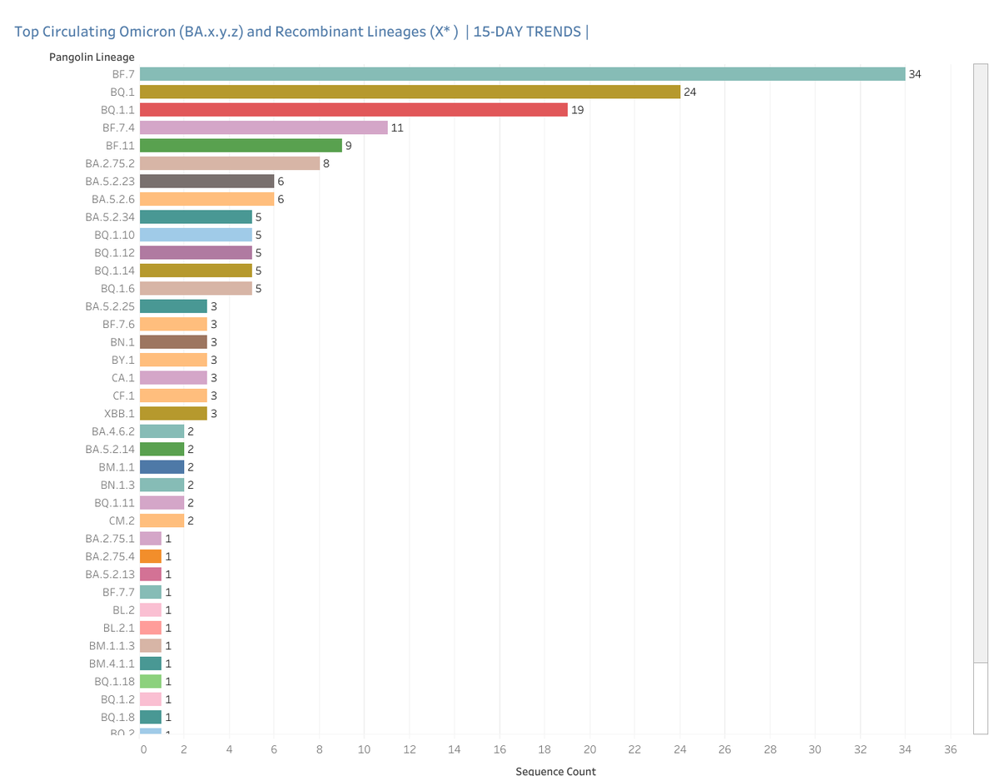Click the axis tick label 18
This screenshot has height=776, width=999.
(x=545, y=749)
